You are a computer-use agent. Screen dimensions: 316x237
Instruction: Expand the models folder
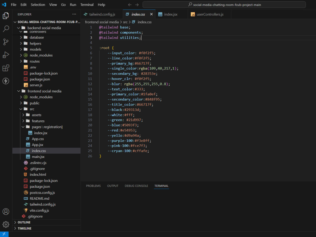tap(21, 49)
